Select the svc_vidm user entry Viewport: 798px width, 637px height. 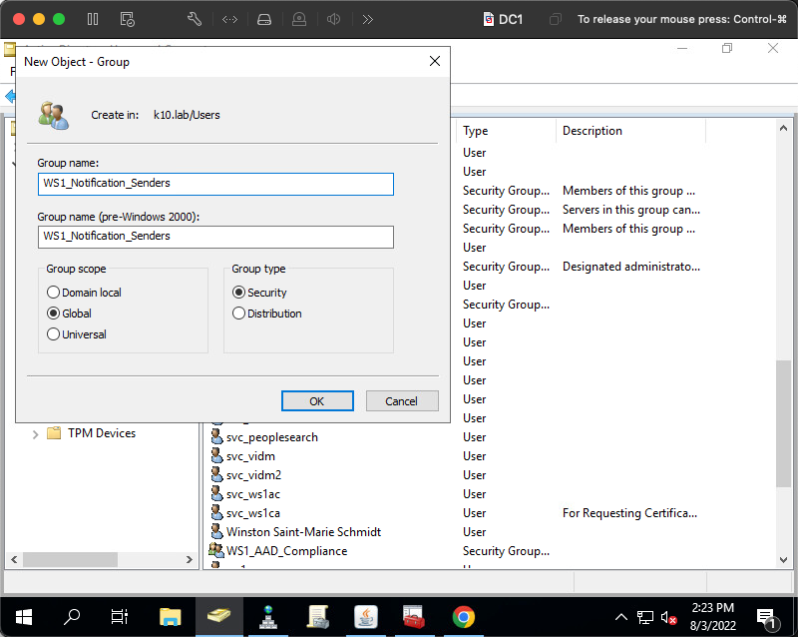[x=251, y=456]
